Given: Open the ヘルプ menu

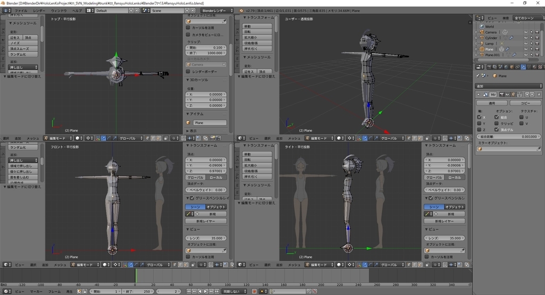Looking at the screenshot, I should pos(77,11).
